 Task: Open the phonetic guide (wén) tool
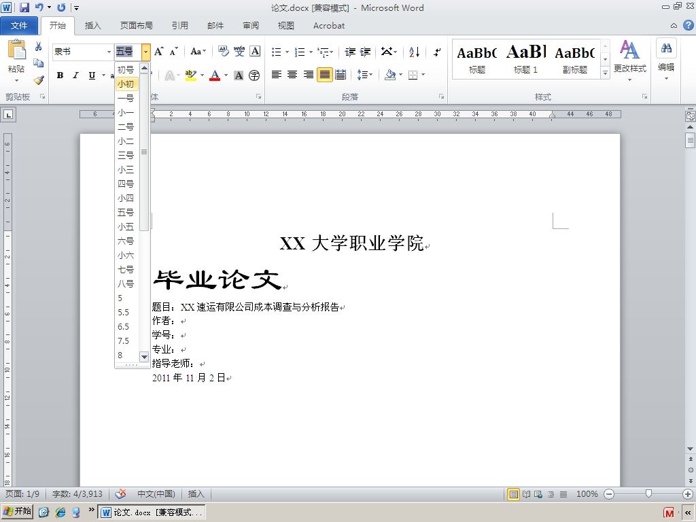[x=239, y=52]
